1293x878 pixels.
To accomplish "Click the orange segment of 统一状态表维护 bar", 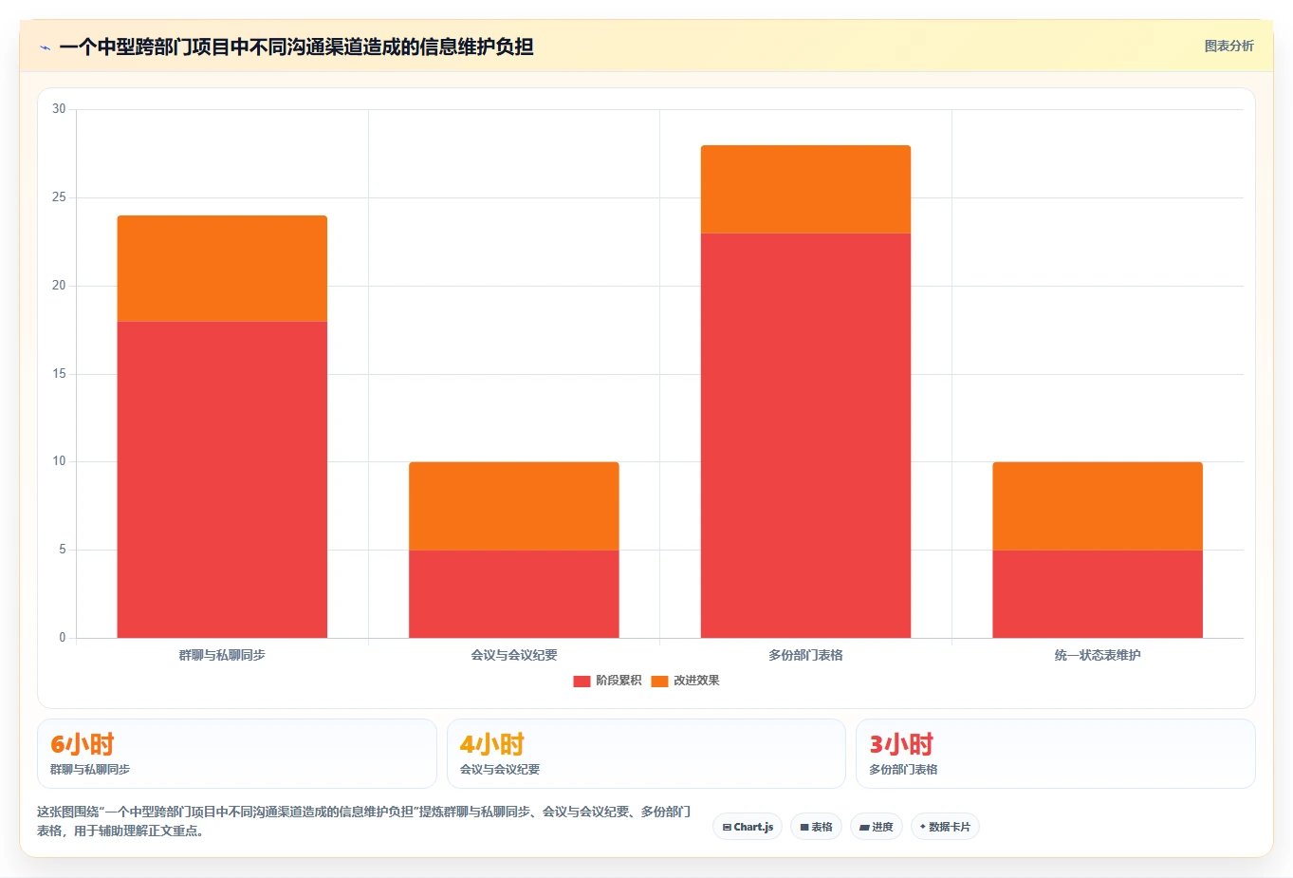I will pyautogui.click(x=1098, y=506).
